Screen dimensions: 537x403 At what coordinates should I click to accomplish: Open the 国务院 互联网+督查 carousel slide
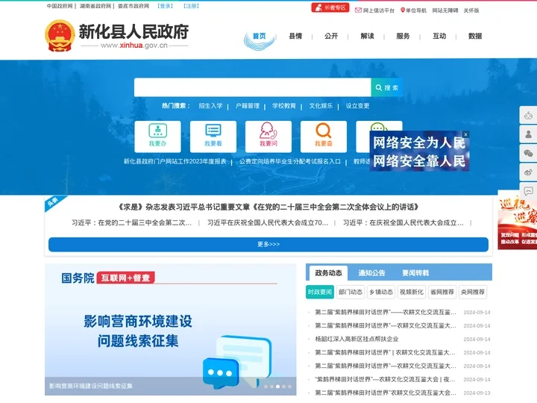[x=171, y=329]
